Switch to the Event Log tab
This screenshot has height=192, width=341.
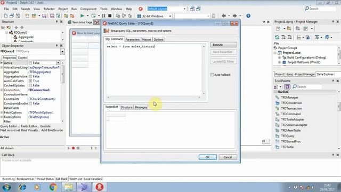(9, 179)
